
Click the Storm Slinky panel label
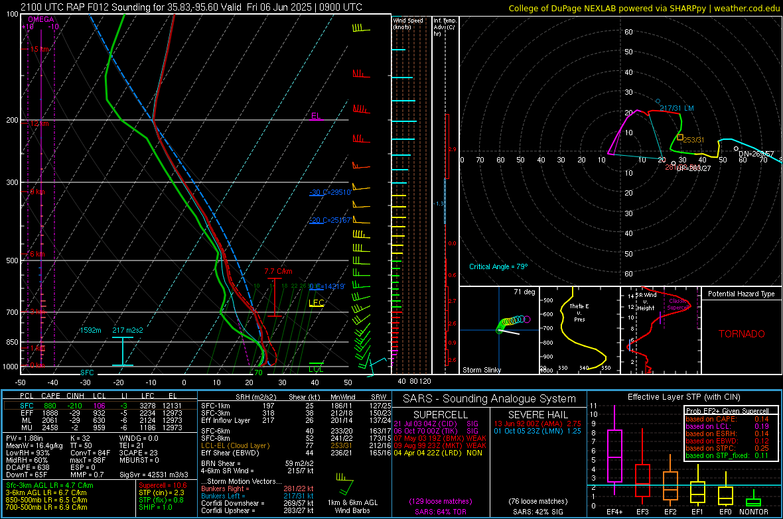click(481, 370)
